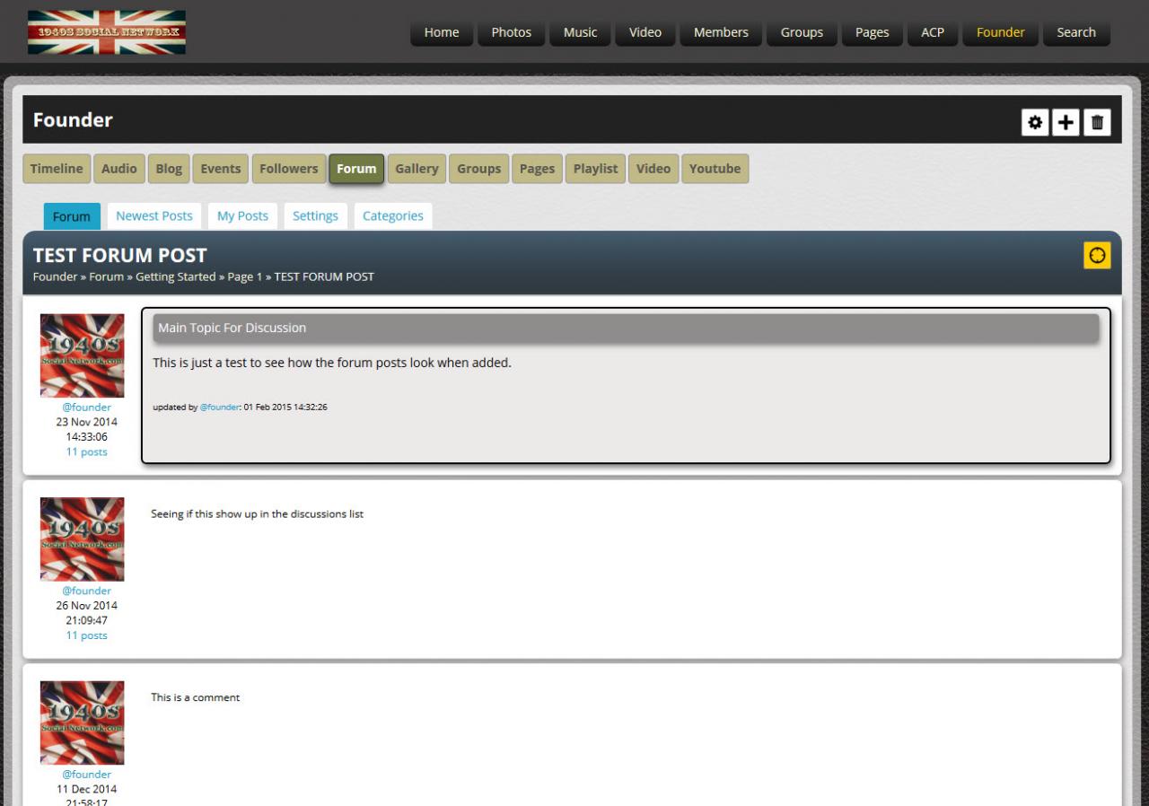This screenshot has width=1149, height=806.
Task: Switch to the Groups profile tab
Action: point(479,169)
